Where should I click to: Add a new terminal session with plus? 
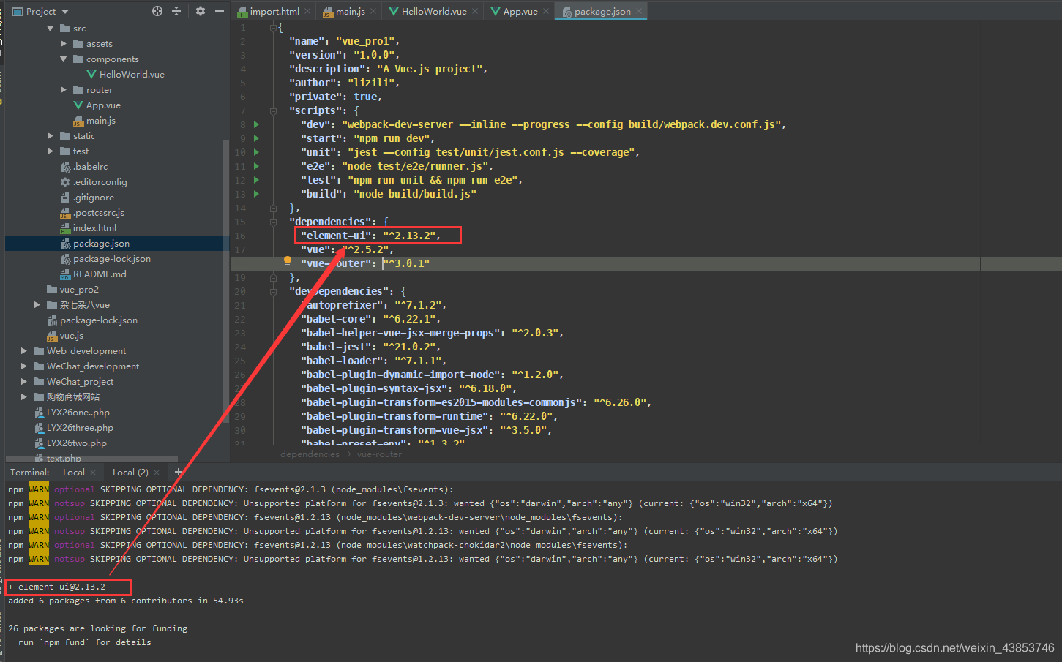click(x=178, y=473)
